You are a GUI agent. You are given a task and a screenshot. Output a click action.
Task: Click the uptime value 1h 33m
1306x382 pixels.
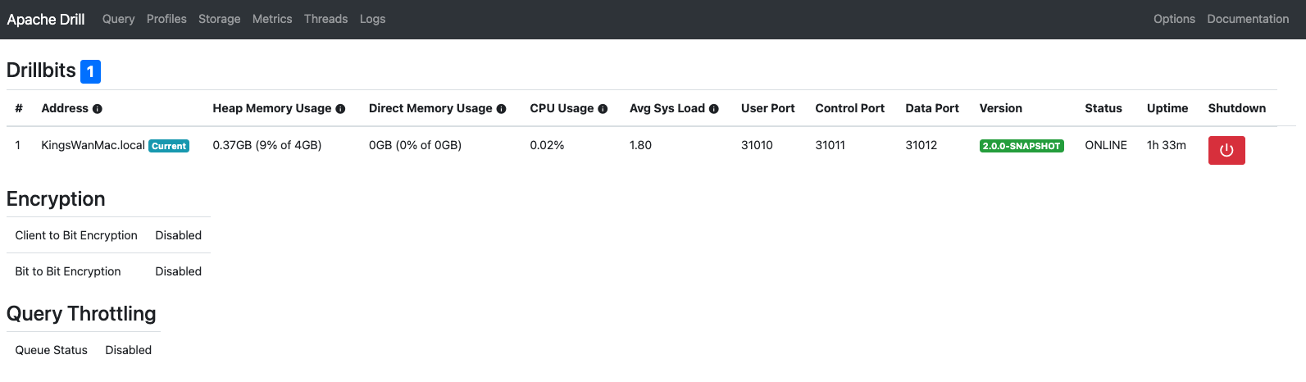pyautogui.click(x=1167, y=145)
